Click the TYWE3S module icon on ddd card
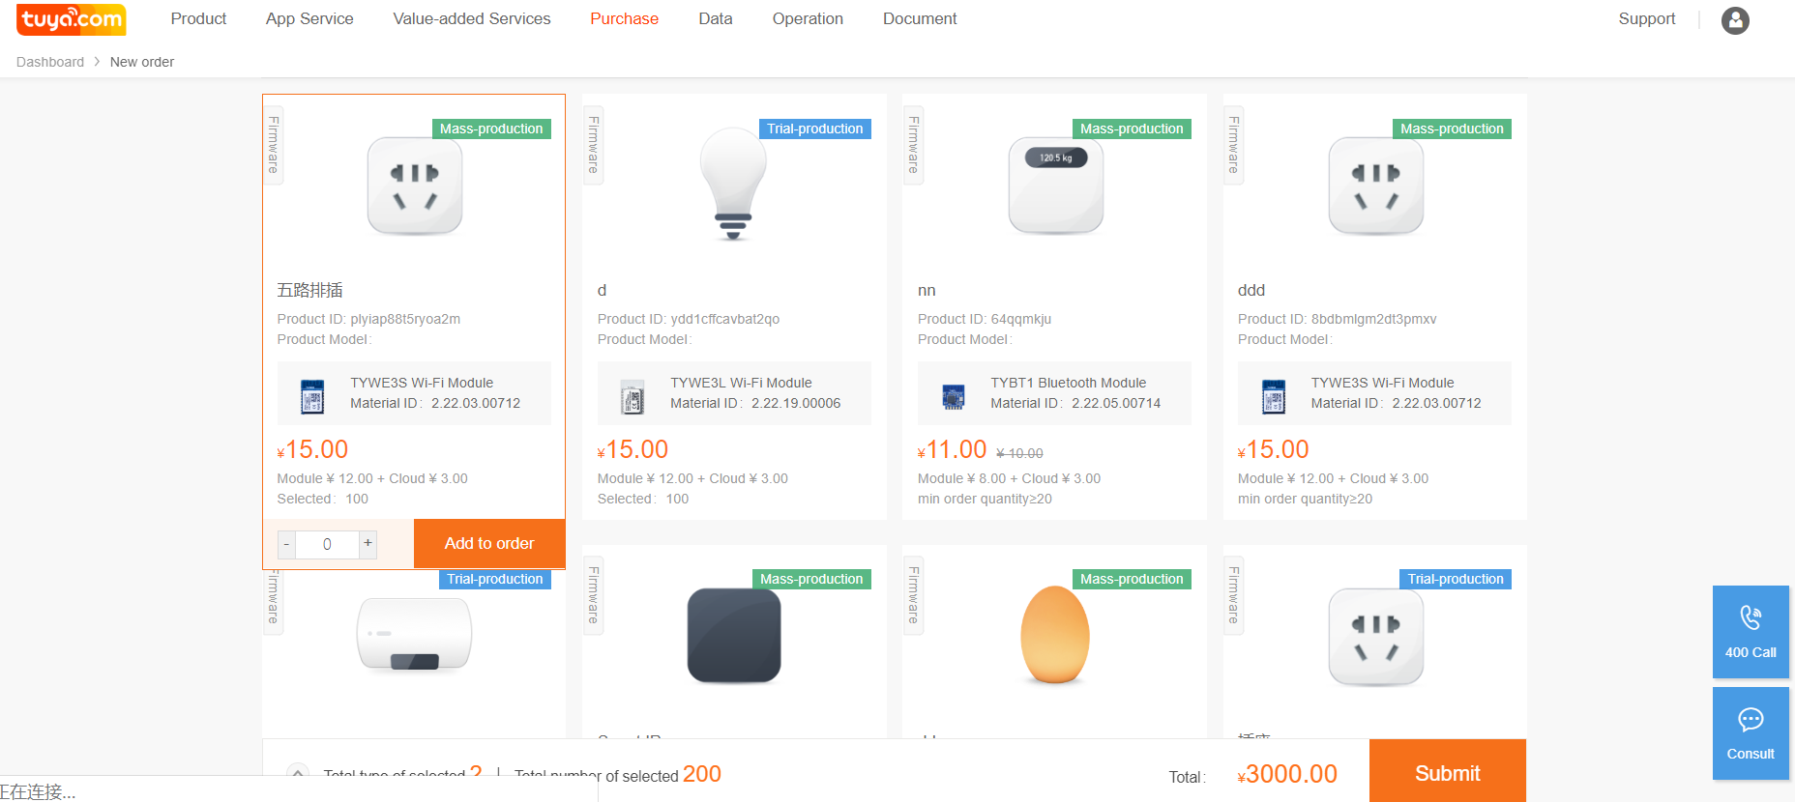Viewport: 1795px width, 802px height. click(x=1273, y=395)
